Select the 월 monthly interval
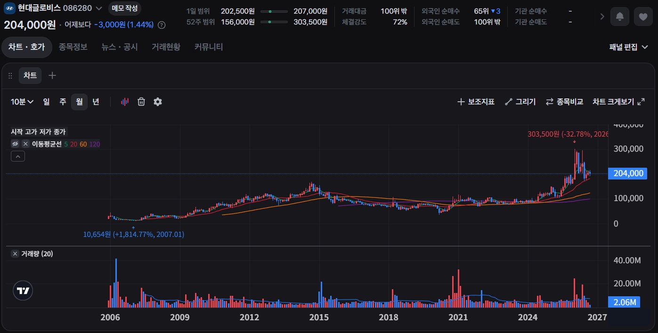 79,102
